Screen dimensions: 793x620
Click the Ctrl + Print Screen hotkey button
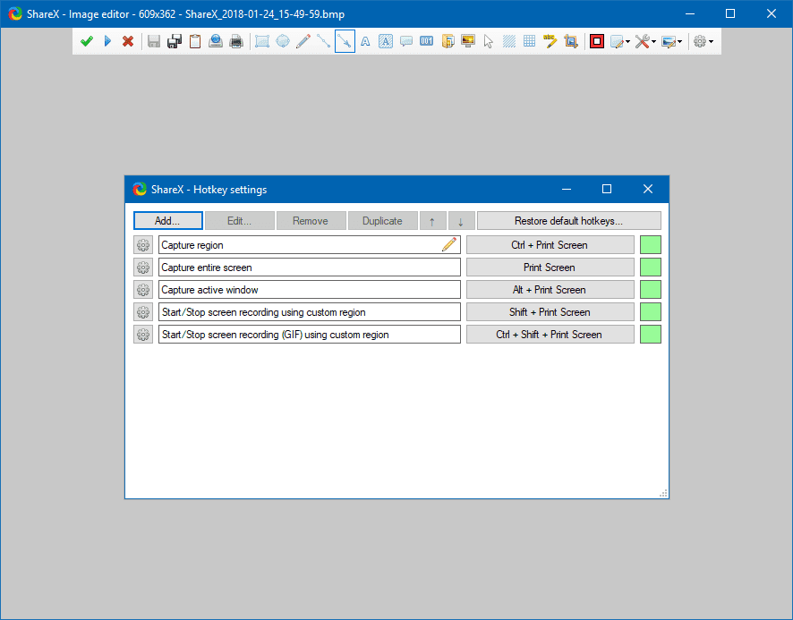click(x=550, y=245)
